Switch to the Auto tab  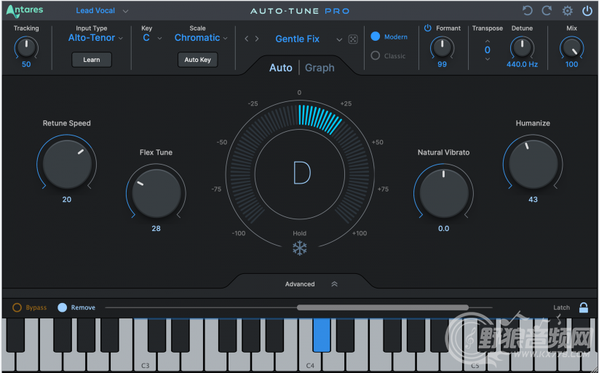tap(280, 68)
